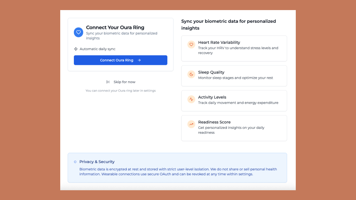Screen dimensions: 356x200
Task: Click the Heart Rate Variability heart icon
Action: 191,44
